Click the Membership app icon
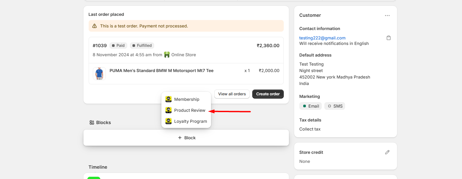The height and width of the screenshot is (179, 462). (x=168, y=99)
